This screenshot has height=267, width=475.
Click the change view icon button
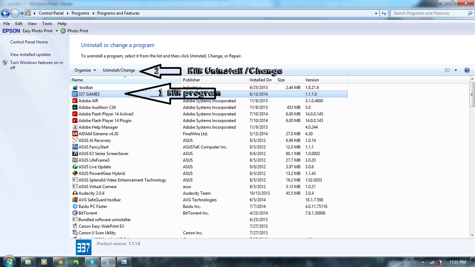click(x=448, y=70)
